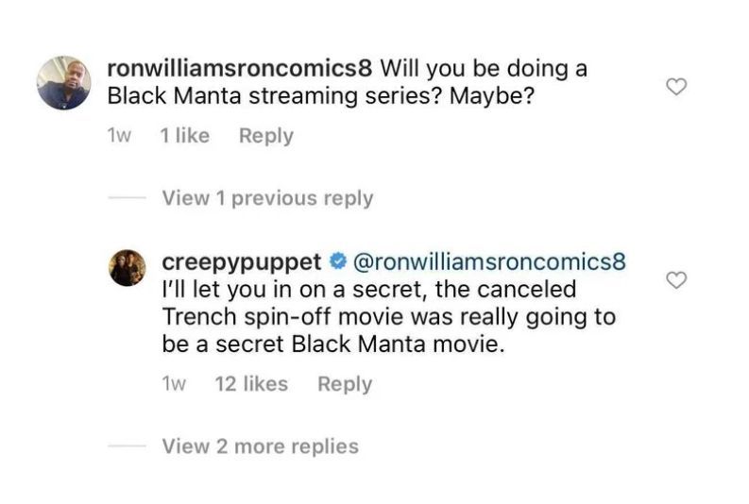749x504 pixels.
Task: Click the dash line before View 1 previous reply
Action: [x=127, y=198]
